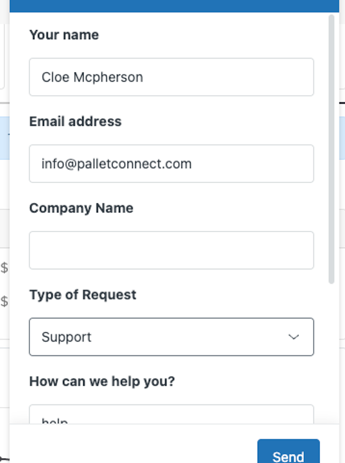Click the selected value "Support"
This screenshot has height=463, width=345.
(x=67, y=337)
